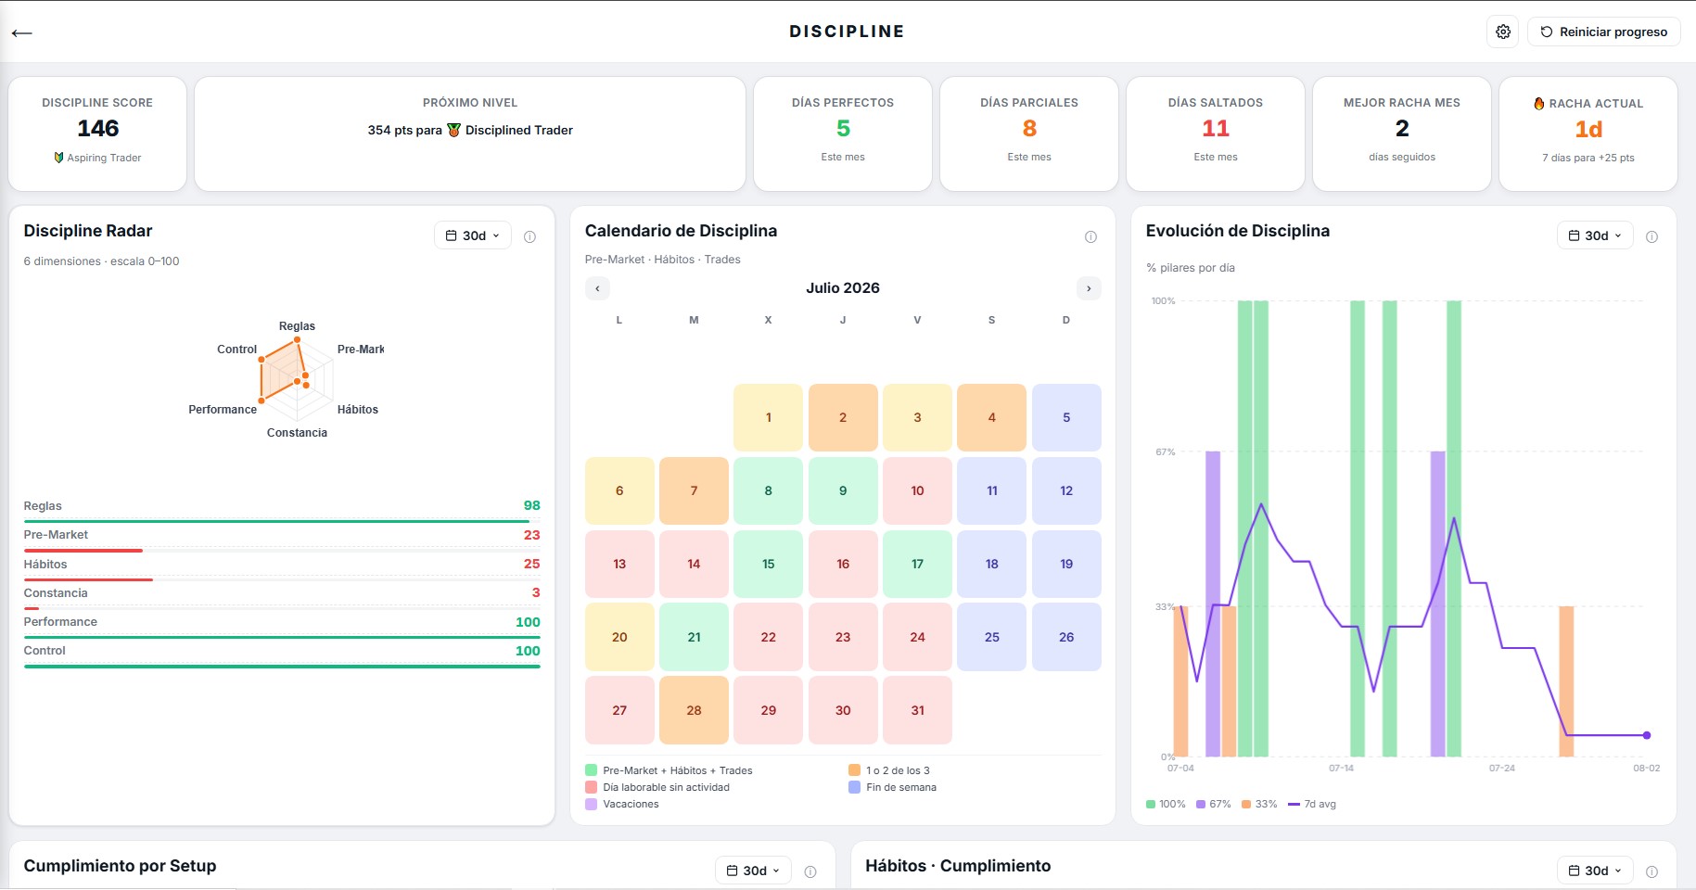Screen dimensions: 1696x890
Task: Click the red Día laborable sin actividad swatch
Action: tap(591, 787)
